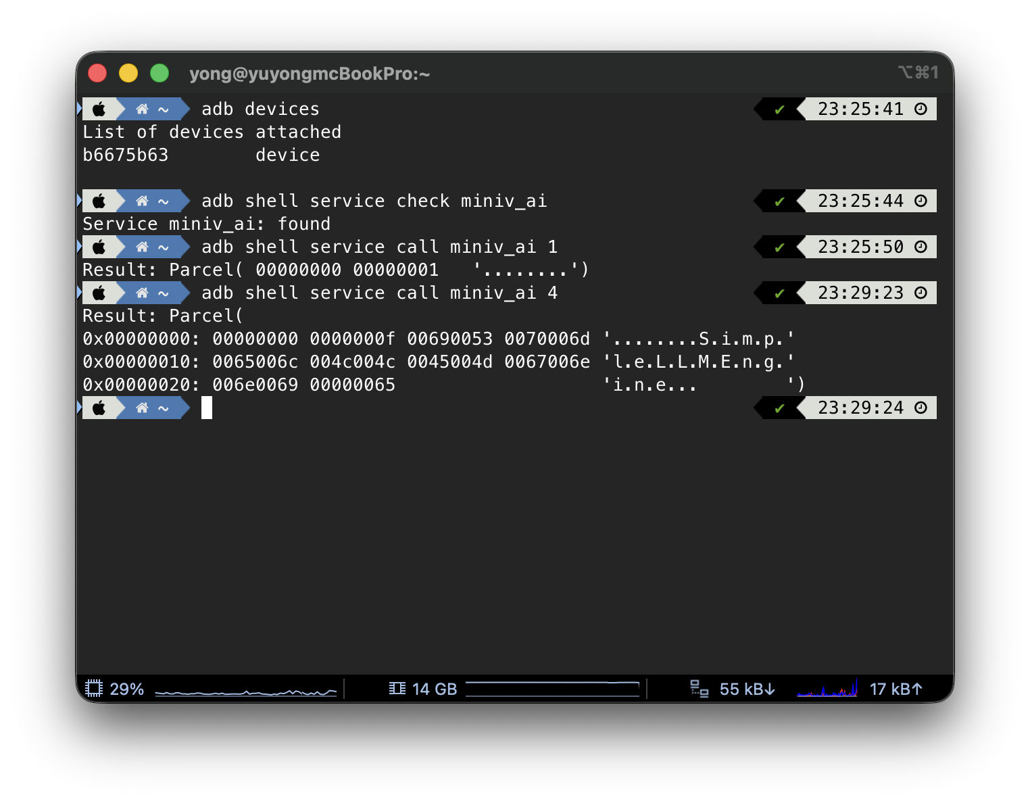The width and height of the screenshot is (1030, 803).
Task: Click the Apple icon on the empty last prompt
Action: pyautogui.click(x=99, y=408)
